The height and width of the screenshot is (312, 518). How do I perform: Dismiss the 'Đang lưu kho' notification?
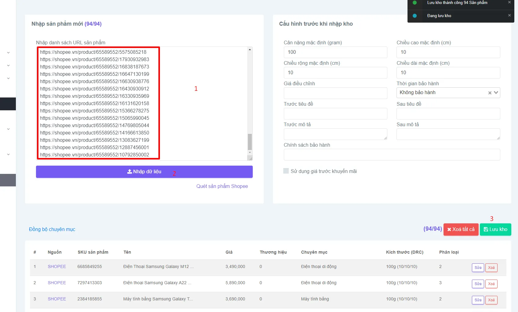click(x=509, y=16)
